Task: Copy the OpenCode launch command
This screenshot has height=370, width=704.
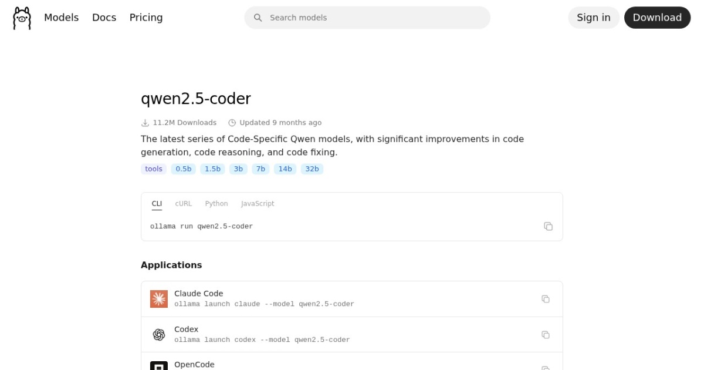Action: [x=546, y=366]
